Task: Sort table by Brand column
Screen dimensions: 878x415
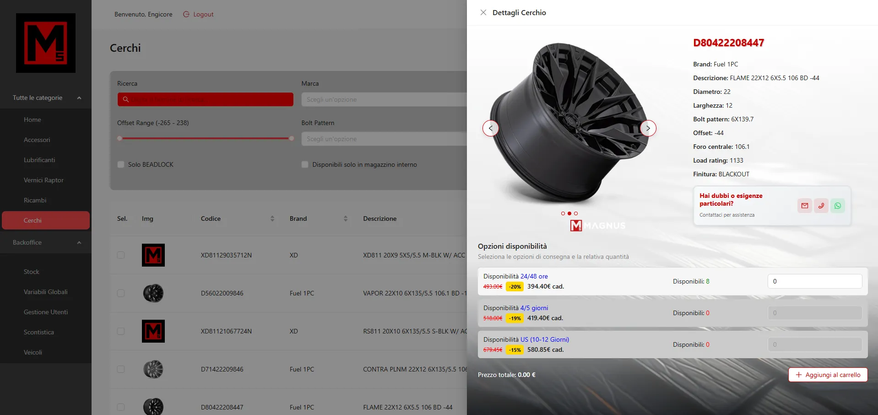Action: pos(345,218)
